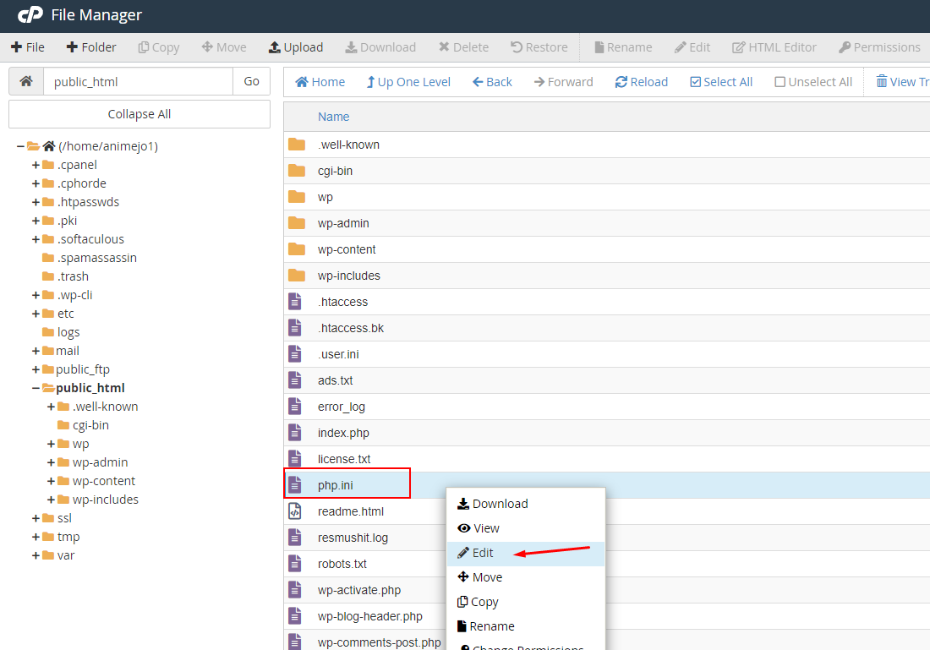Expand the wp-admin folder in tree
930x650 pixels.
[52, 462]
